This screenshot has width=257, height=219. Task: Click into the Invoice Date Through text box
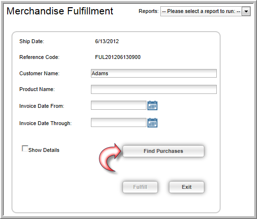coord(119,123)
